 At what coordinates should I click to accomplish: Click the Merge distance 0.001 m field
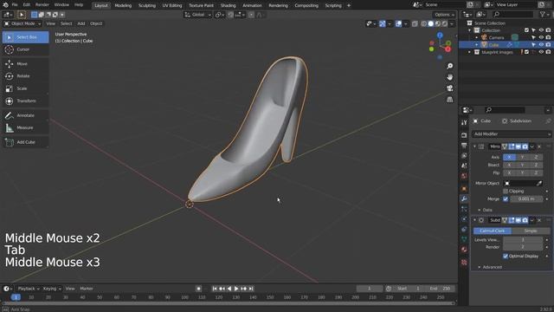tap(526, 198)
